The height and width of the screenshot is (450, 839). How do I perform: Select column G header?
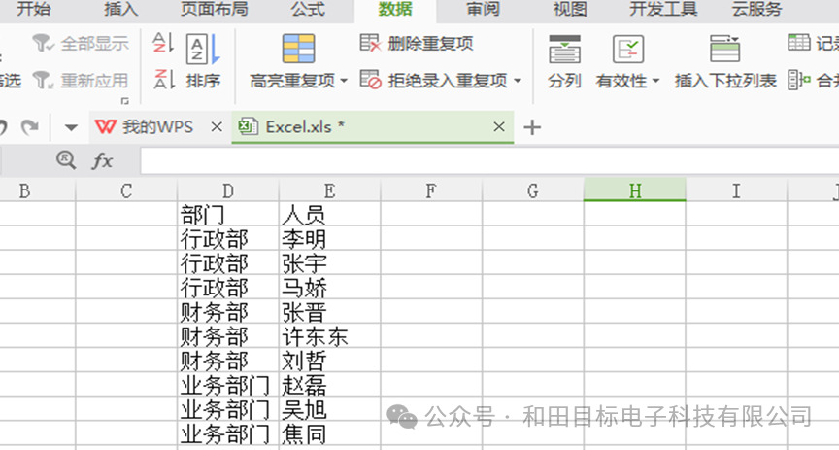point(533,190)
